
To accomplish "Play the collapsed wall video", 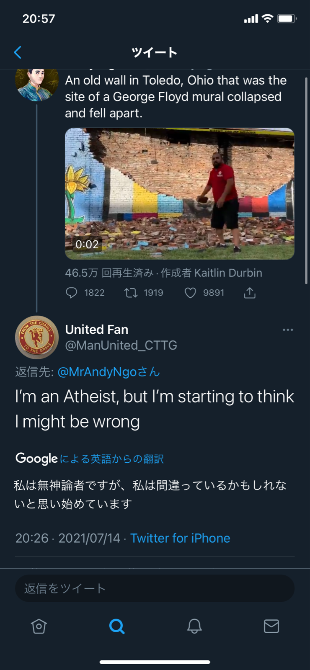I will pos(180,194).
